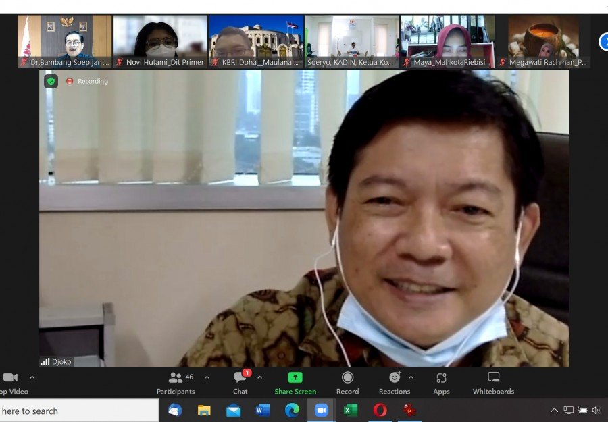
Task: Click the signal strength icon beside Djoko
Action: (45, 361)
